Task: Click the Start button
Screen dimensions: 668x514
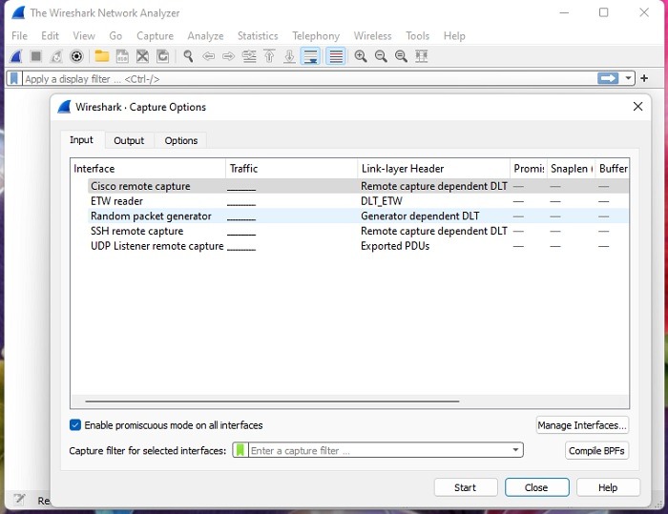Action: [466, 487]
